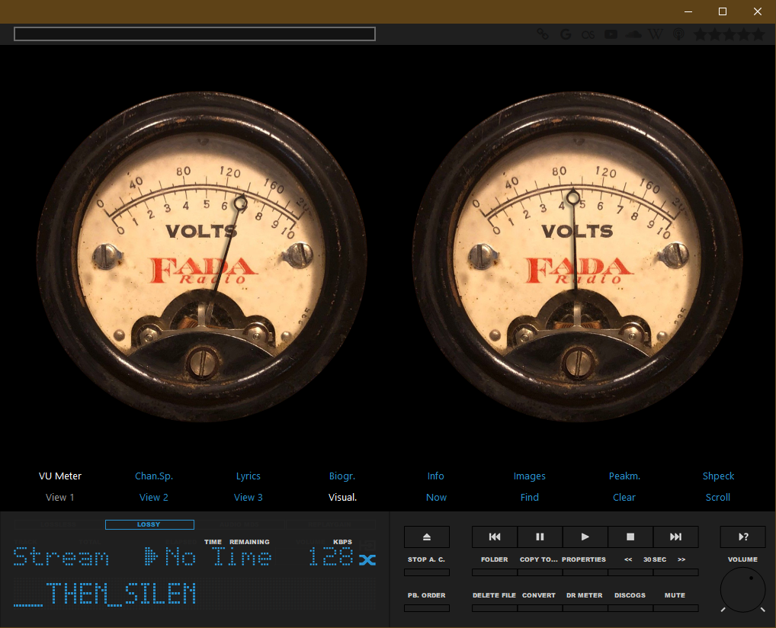
Task: Switch to Lyrics panel
Action: pos(248,476)
